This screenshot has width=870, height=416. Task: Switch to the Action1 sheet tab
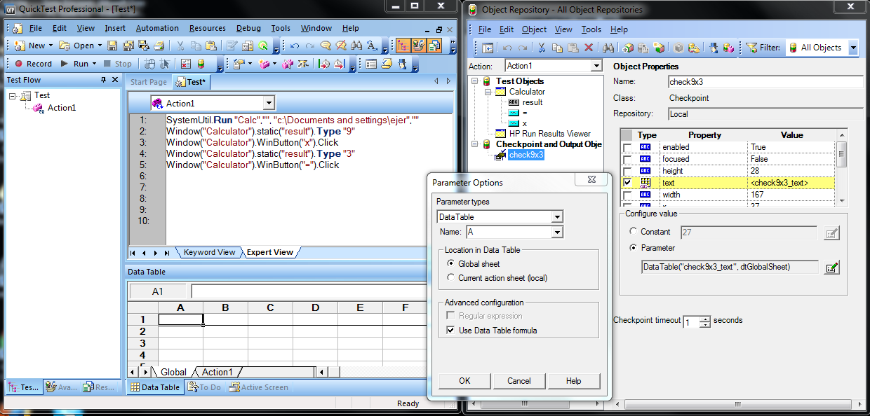coord(217,372)
